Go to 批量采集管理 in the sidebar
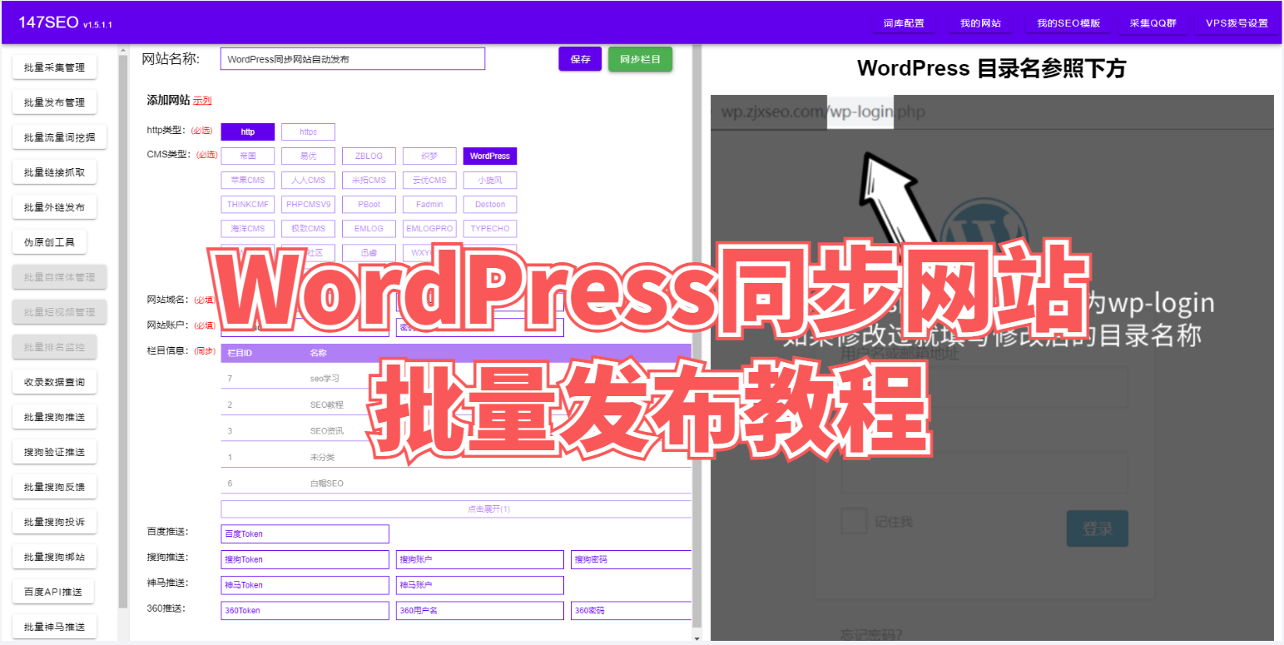 pos(54,67)
